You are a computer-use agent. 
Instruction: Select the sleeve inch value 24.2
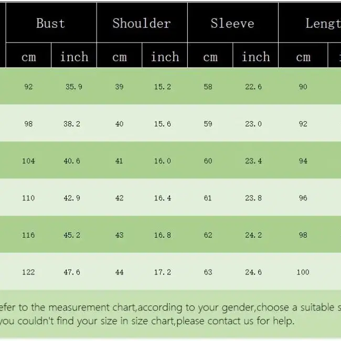pos(253,235)
